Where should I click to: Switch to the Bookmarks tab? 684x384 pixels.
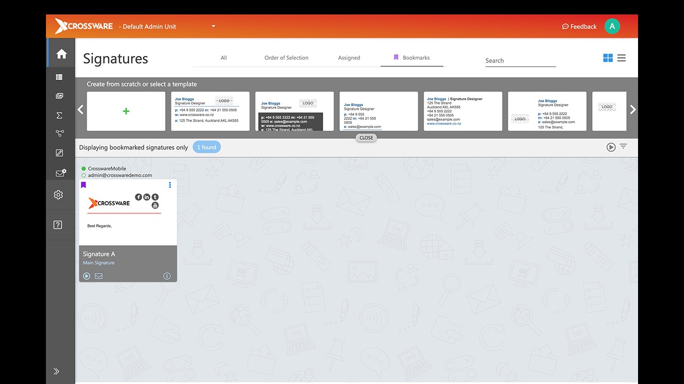pos(411,58)
